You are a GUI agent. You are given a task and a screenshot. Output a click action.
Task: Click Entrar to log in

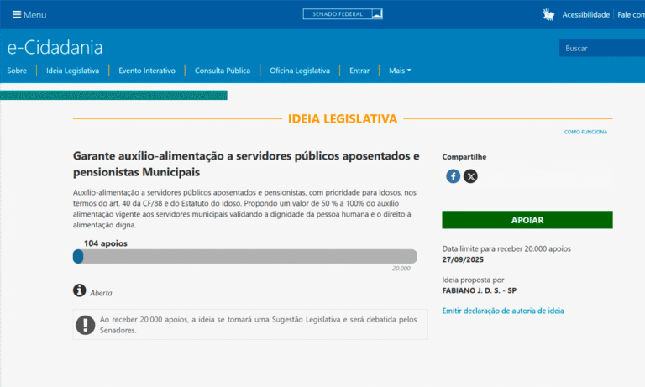coord(359,71)
